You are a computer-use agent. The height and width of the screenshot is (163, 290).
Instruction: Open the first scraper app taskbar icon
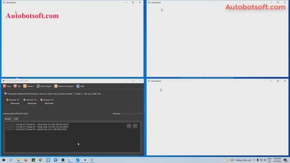pyautogui.click(x=85, y=160)
